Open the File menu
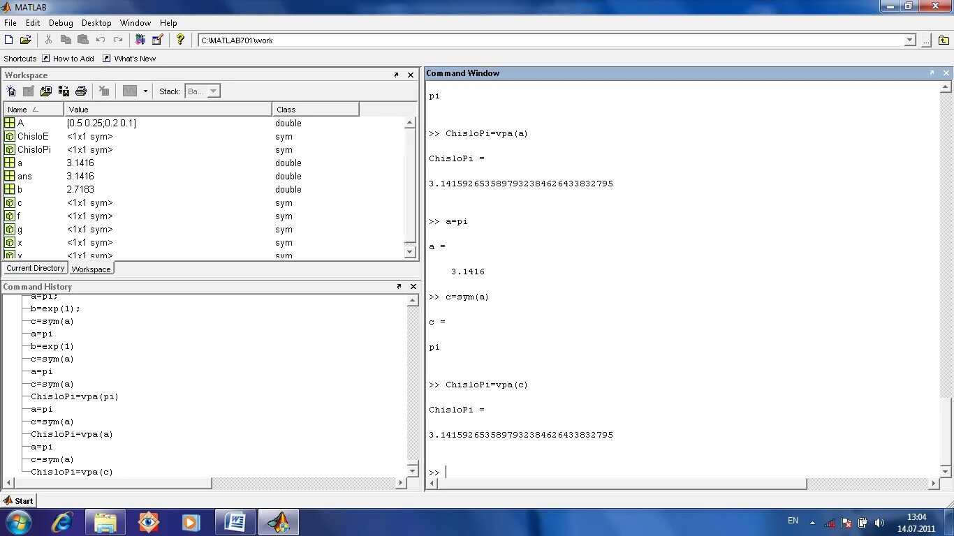Screen dimensions: 954x536 (x=10, y=23)
